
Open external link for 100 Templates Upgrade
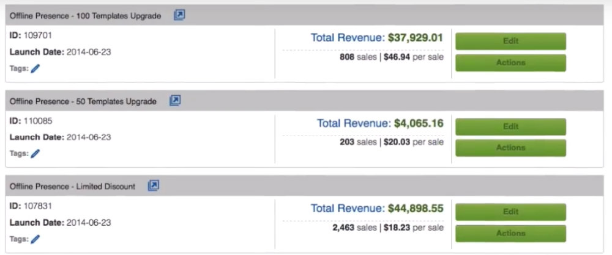click(179, 15)
